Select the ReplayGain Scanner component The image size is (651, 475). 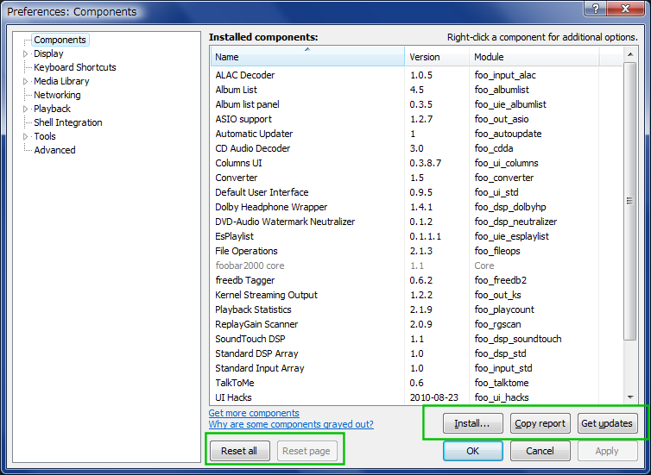coord(417,324)
